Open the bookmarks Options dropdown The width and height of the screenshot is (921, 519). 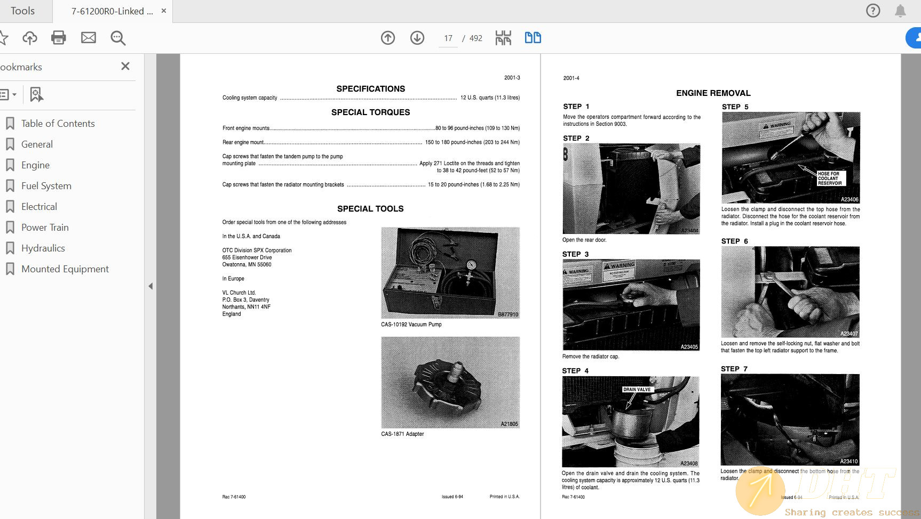pyautogui.click(x=9, y=94)
